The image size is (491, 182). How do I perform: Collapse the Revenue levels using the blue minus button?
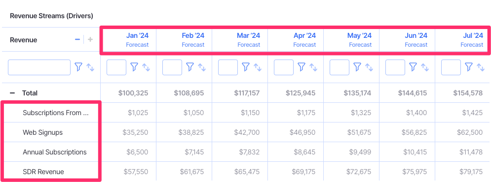[x=77, y=40]
